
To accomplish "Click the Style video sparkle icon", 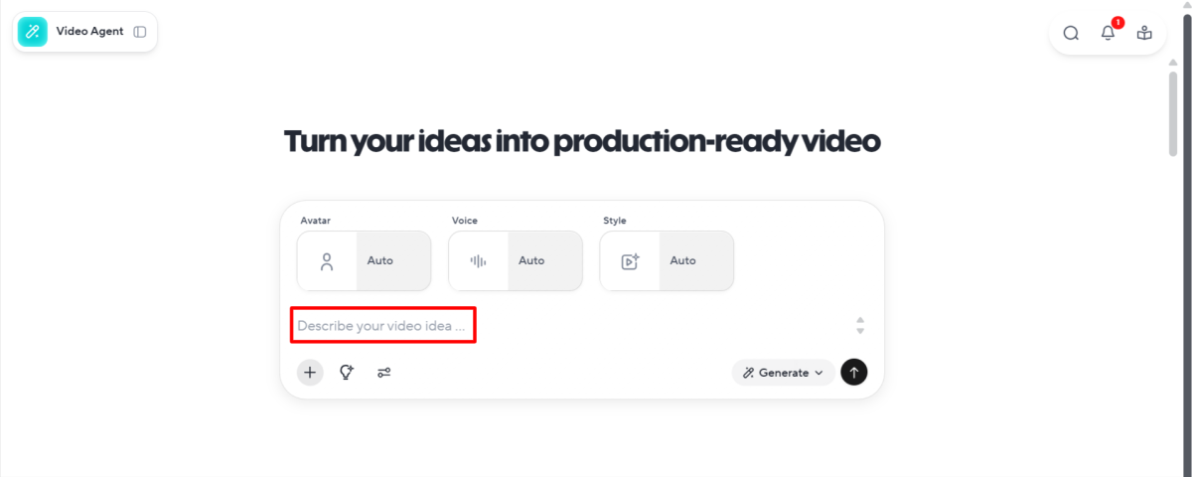I will coord(630,261).
